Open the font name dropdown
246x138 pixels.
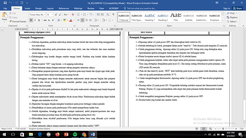pos(45,15)
